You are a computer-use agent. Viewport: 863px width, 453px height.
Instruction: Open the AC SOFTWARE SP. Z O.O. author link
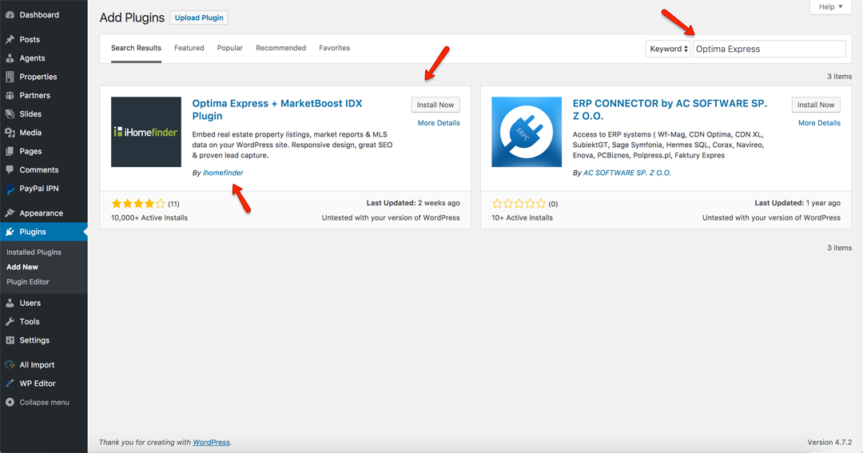627,173
